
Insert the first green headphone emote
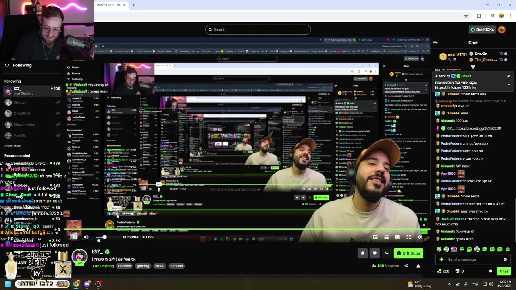point(439,249)
